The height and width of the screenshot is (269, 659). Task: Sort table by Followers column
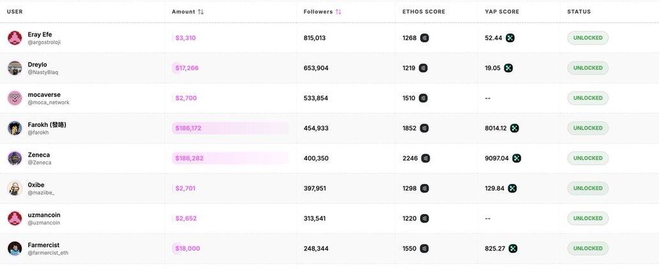pyautogui.click(x=338, y=12)
